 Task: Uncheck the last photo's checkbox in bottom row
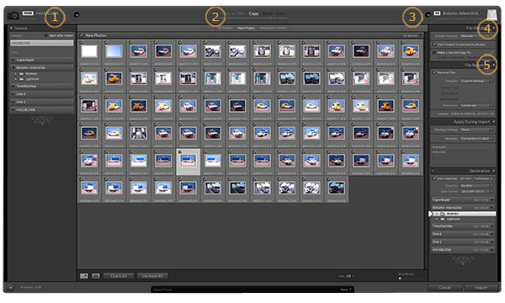[x=328, y=179]
